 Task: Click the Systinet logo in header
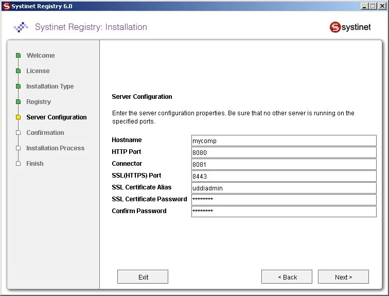(350, 27)
